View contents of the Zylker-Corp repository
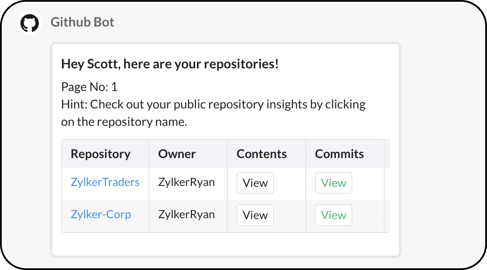The width and height of the screenshot is (487, 270). 255,215
